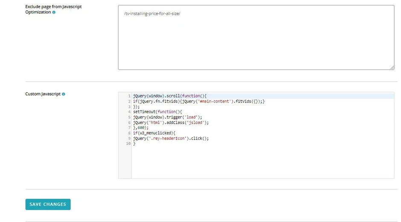Click the addClass('jsload') code line
Viewport: 401px width, 222px height.
coord(171,123)
